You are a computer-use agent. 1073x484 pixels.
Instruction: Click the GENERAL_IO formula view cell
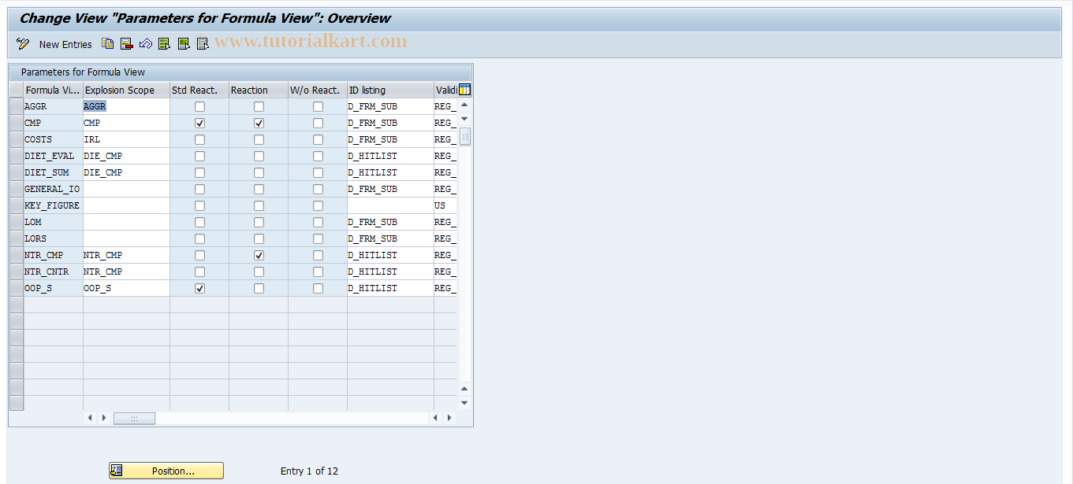click(x=53, y=189)
